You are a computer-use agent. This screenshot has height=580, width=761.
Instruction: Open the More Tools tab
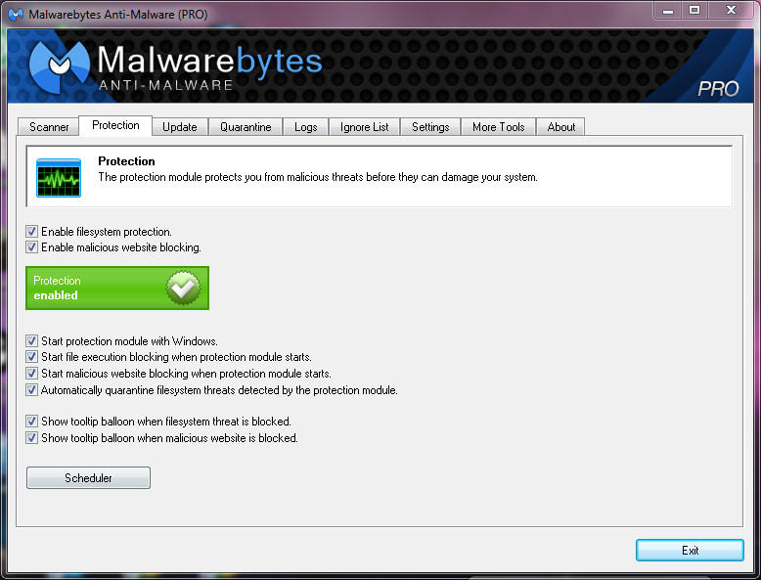499,127
